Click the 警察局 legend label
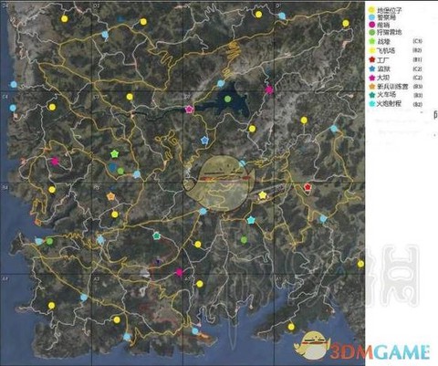The width and height of the screenshot is (438, 366). (x=386, y=17)
